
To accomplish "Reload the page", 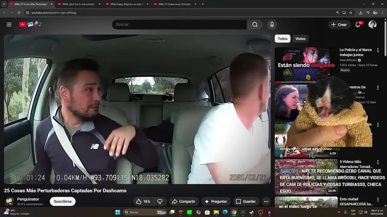I will pyautogui.click(x=19, y=13).
